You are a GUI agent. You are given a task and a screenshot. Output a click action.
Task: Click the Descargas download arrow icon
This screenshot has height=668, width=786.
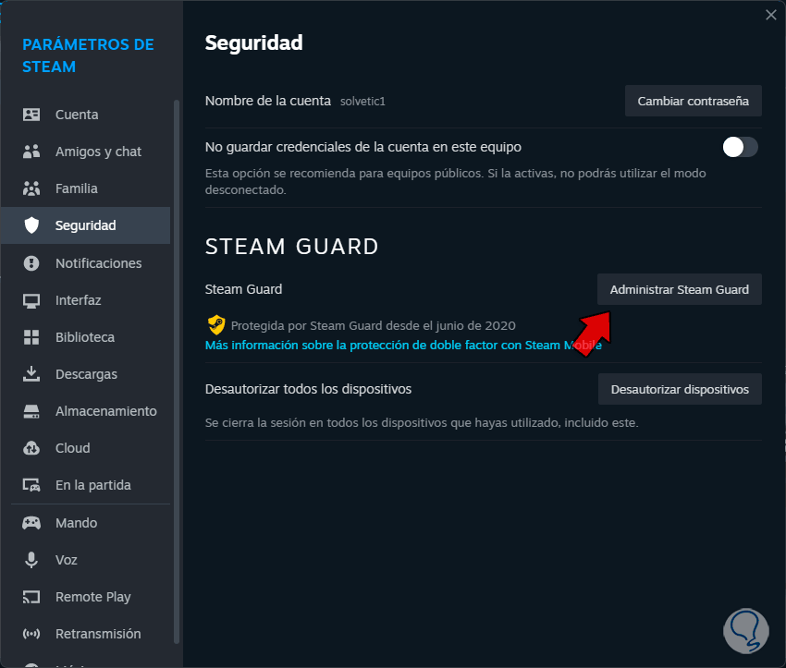(31, 374)
